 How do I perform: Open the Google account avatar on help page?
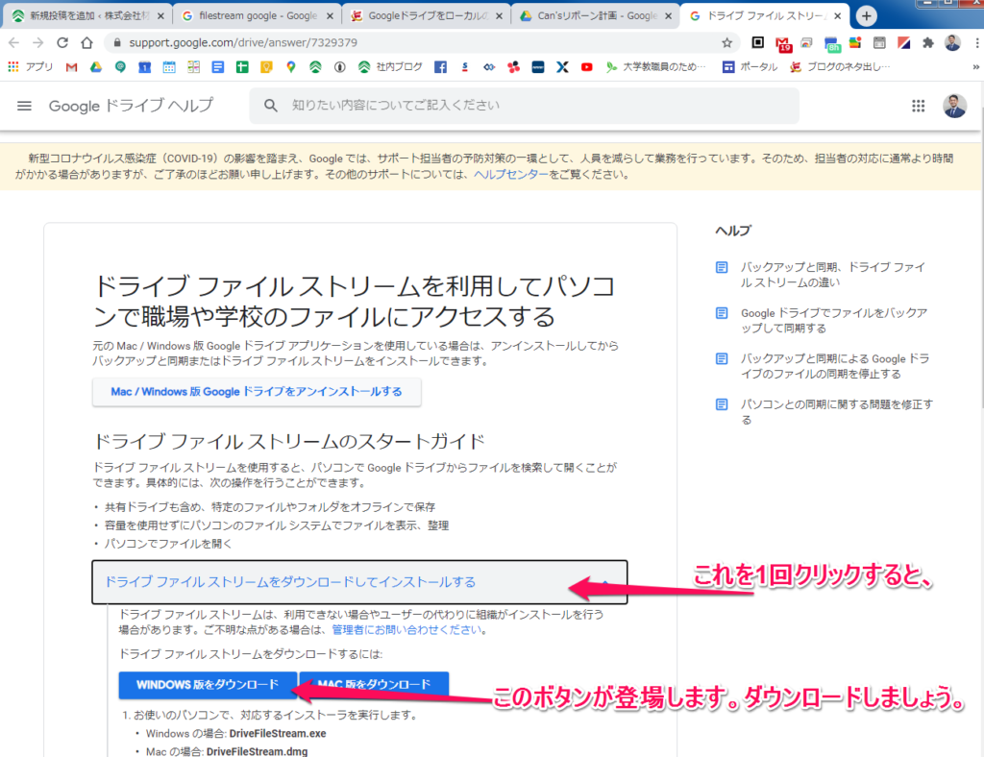tap(954, 106)
